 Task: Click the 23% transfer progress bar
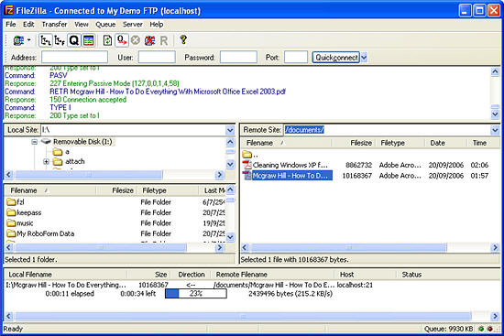click(x=196, y=294)
